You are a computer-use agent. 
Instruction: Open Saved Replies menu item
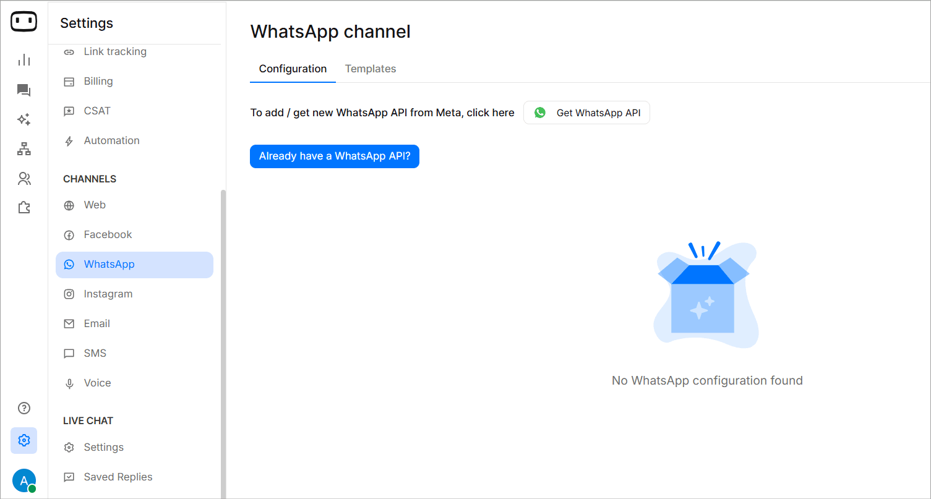(x=134, y=477)
